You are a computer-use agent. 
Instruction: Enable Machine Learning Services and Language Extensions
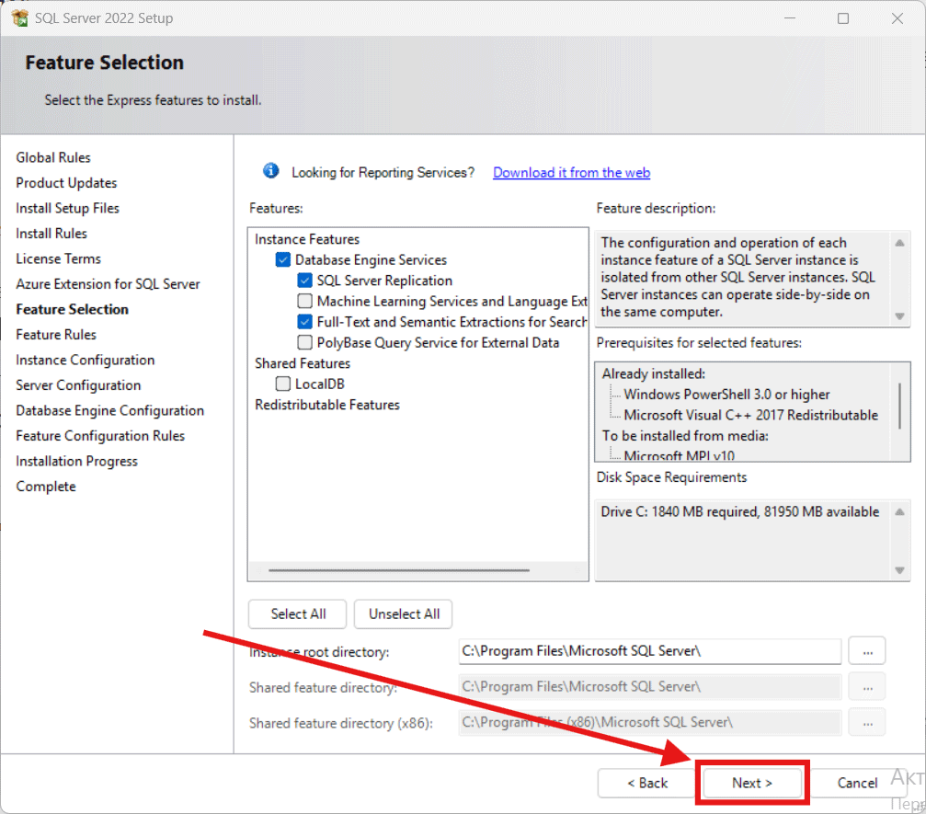pyautogui.click(x=304, y=302)
